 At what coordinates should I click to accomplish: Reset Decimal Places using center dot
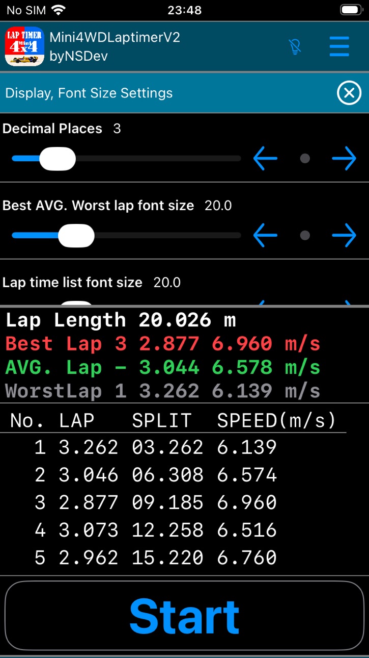305,159
